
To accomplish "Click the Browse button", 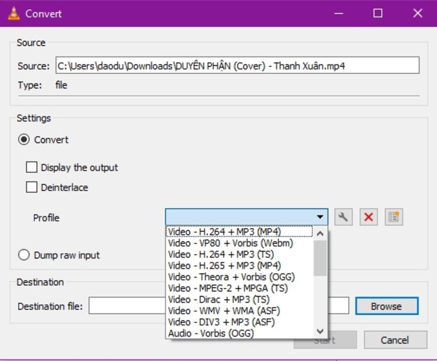I will click(x=387, y=306).
